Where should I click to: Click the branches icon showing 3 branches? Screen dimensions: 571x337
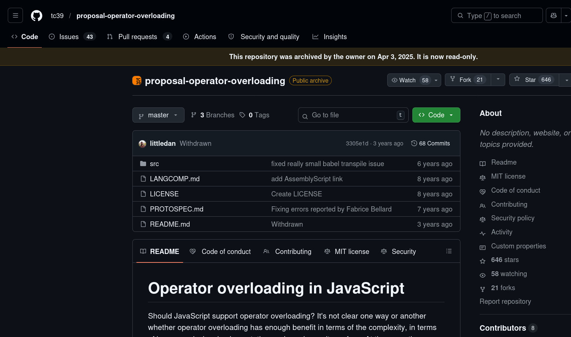[194, 115]
